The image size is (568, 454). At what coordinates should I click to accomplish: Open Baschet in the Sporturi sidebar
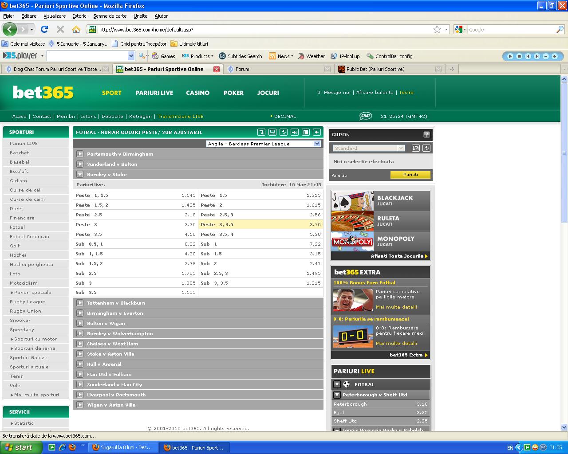20,153
